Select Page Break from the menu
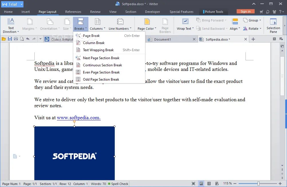Image resolution: width=287 pixels, height=187 pixels. pos(109,36)
